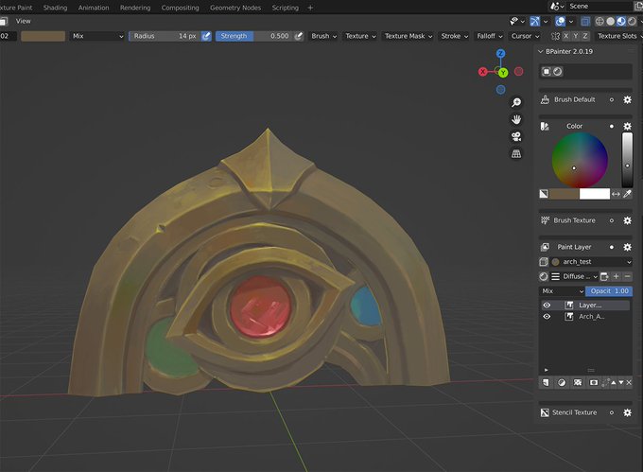Switch to the Geometry Nodes workspace tab
The image size is (643, 472).
[235, 8]
